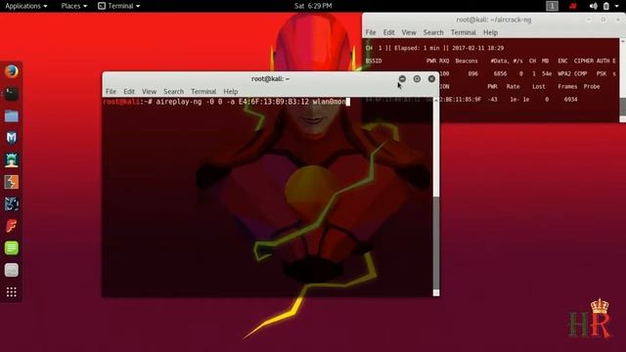Click the aireplay-ng command line text
626x352 pixels.
pyautogui.click(x=250, y=102)
